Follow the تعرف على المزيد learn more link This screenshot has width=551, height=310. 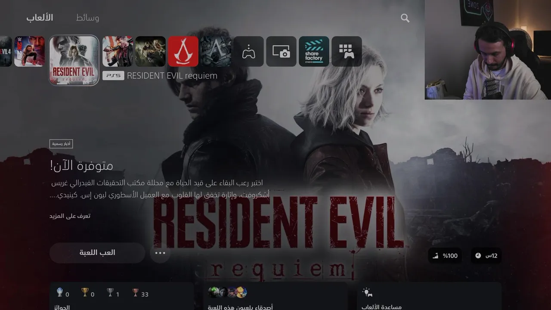point(70,216)
